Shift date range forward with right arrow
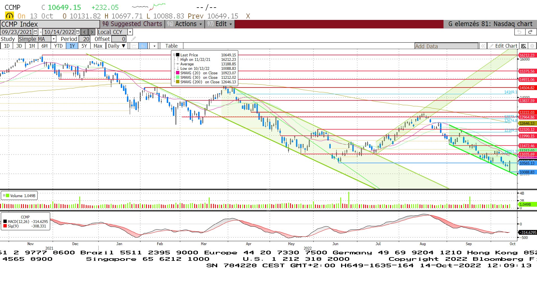This screenshot has width=537, height=281. 92,32
